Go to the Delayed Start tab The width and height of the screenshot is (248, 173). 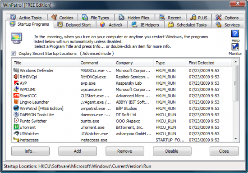coord(75,25)
